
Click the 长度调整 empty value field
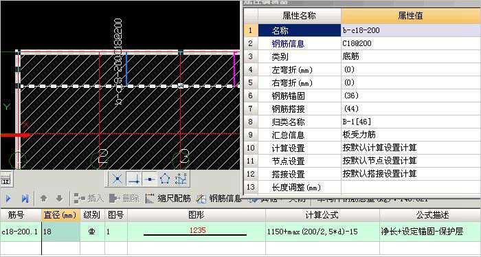coord(410,187)
